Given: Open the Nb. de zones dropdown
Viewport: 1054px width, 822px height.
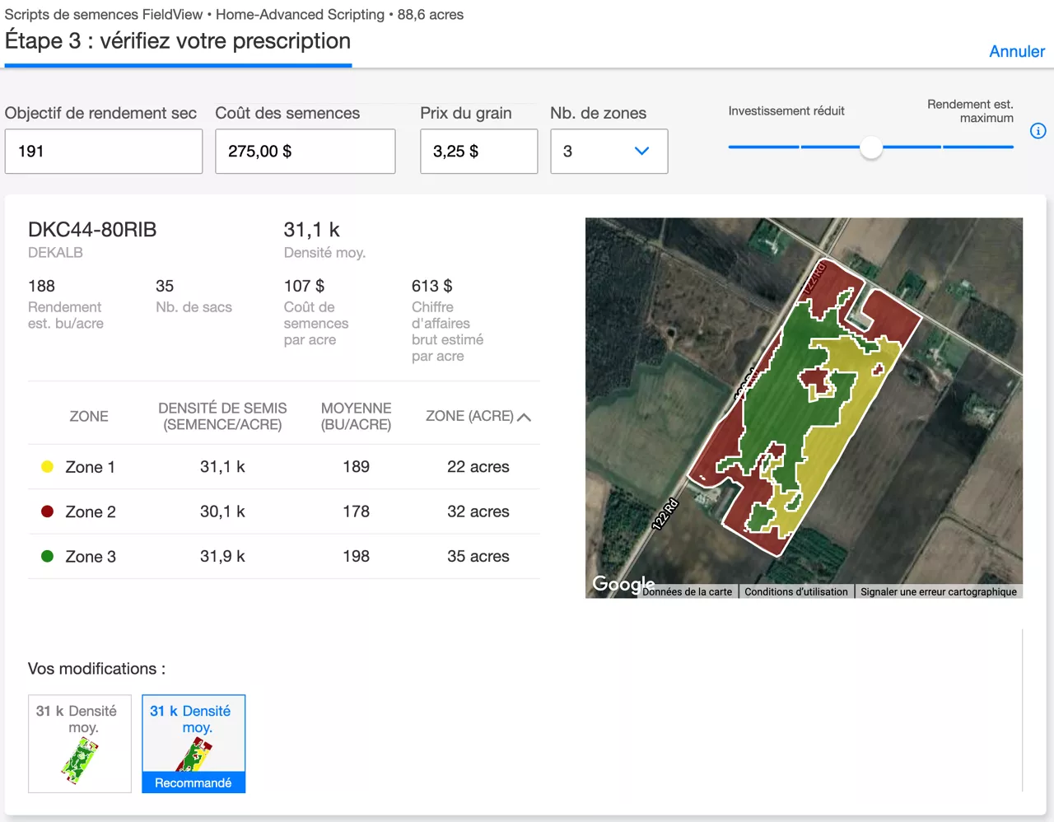Looking at the screenshot, I should 609,152.
